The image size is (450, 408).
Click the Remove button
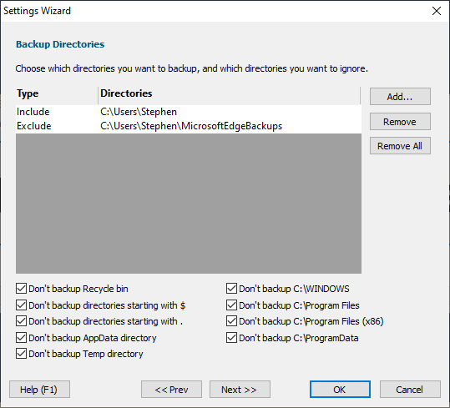coord(400,122)
